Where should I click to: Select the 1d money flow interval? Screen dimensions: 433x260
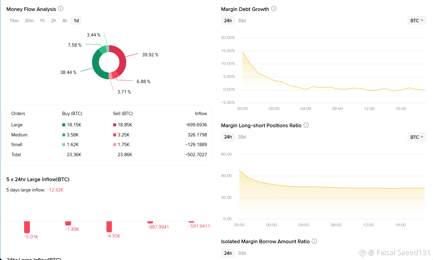(76, 21)
